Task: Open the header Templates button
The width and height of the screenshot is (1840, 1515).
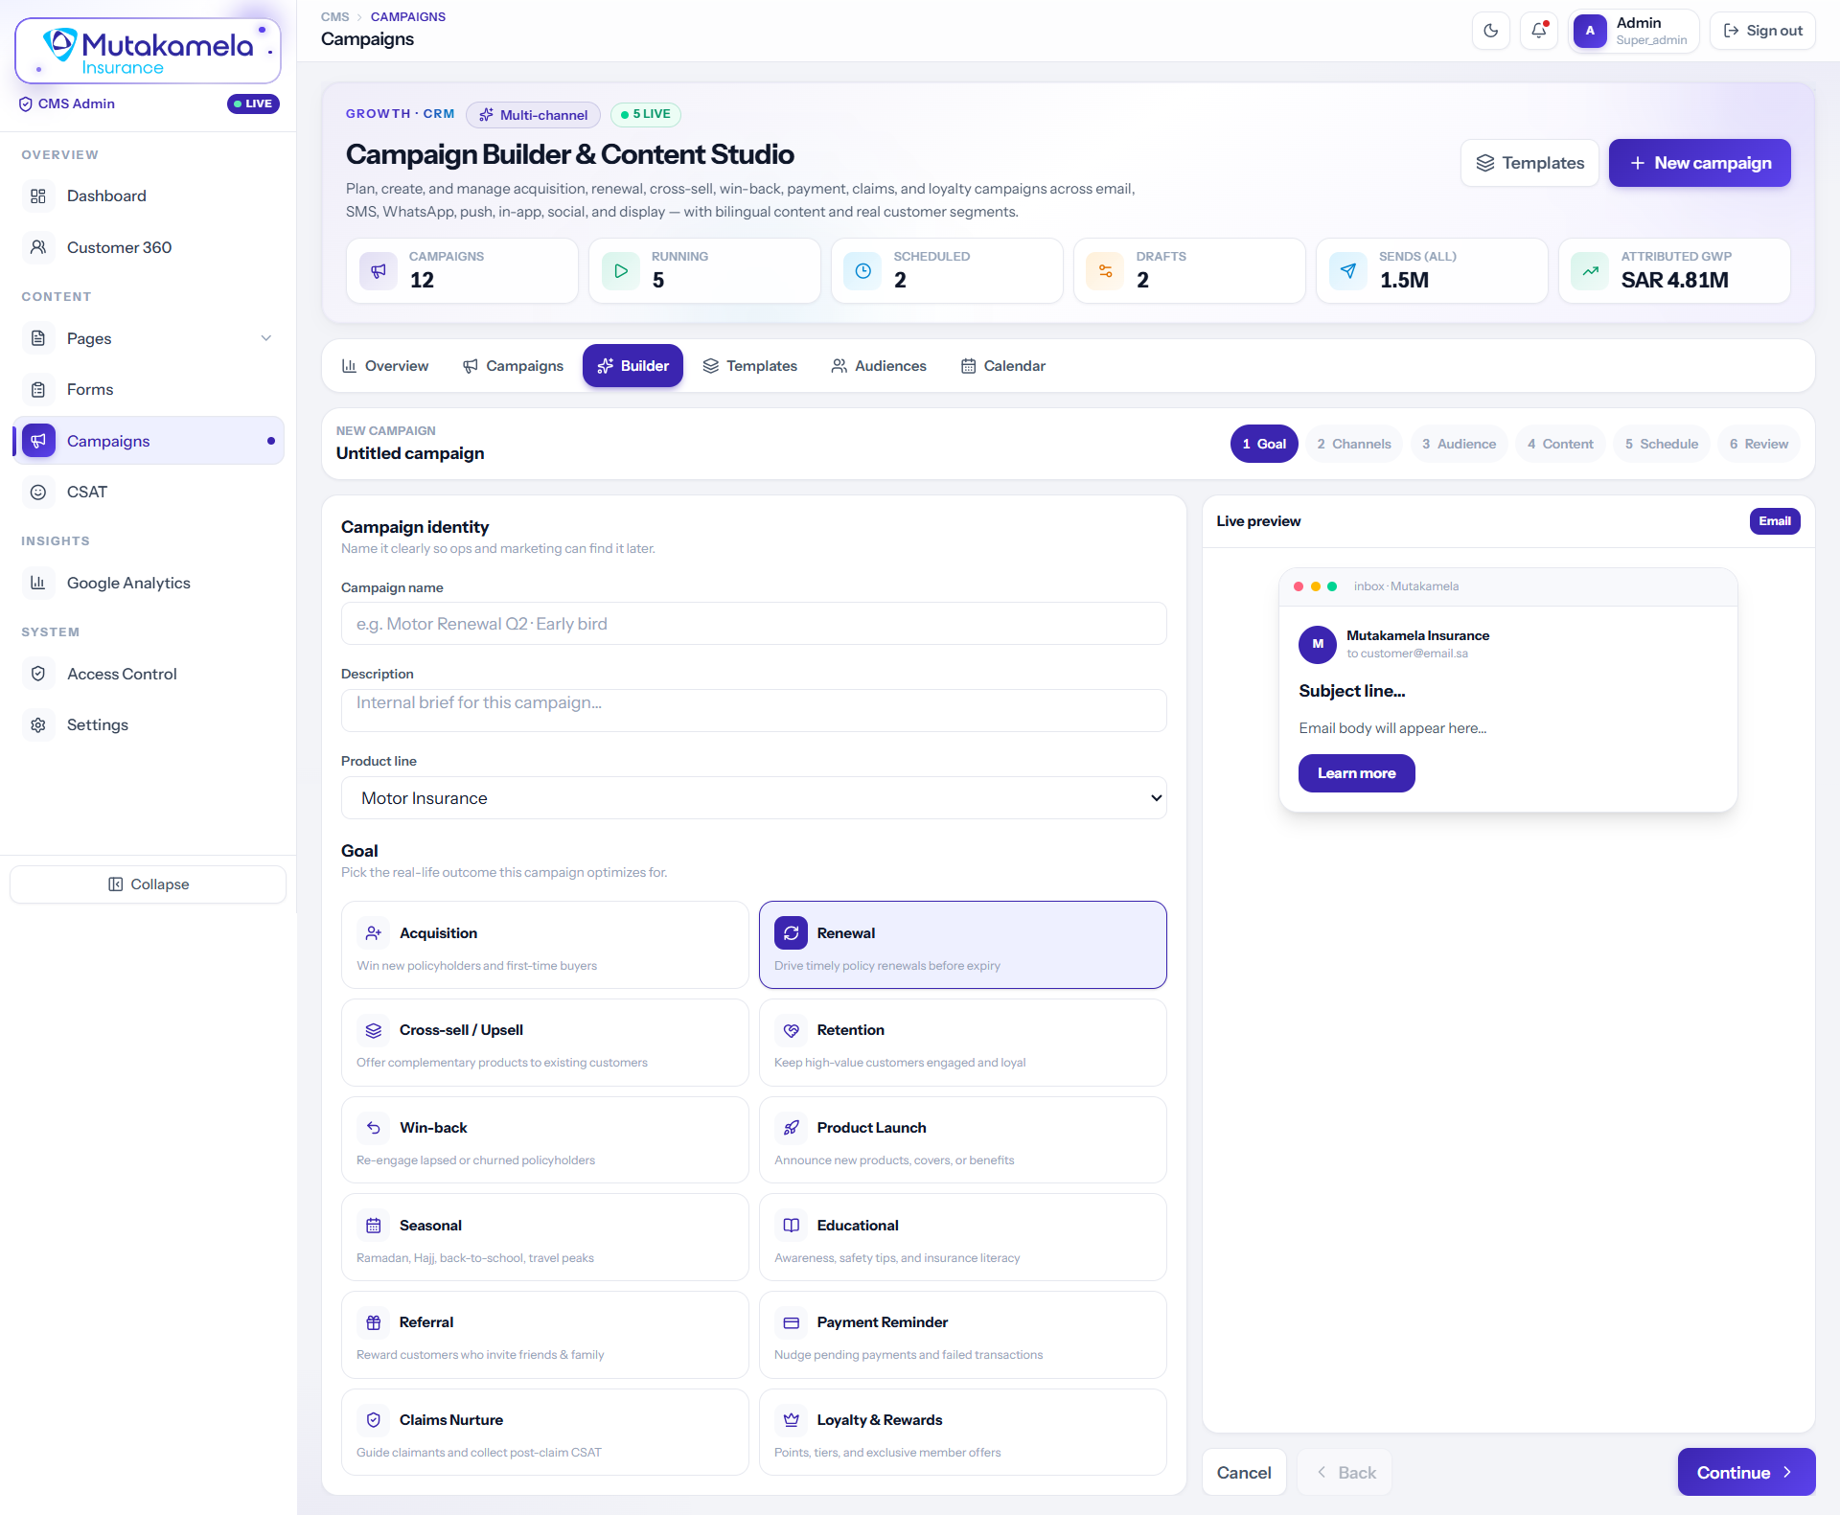Action: point(1530,163)
